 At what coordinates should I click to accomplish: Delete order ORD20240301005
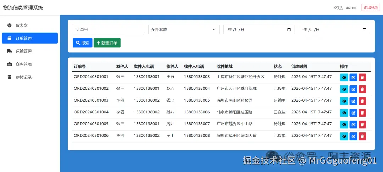pos(362,125)
